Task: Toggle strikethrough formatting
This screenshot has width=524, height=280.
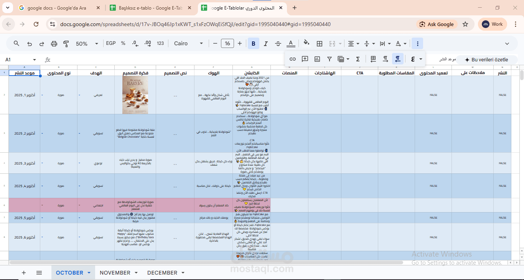Action: (278, 43)
